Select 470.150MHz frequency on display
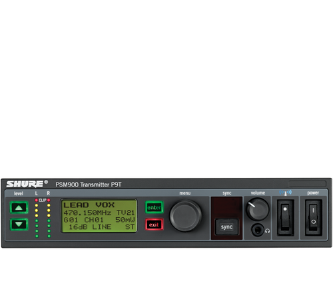 click(x=87, y=213)
